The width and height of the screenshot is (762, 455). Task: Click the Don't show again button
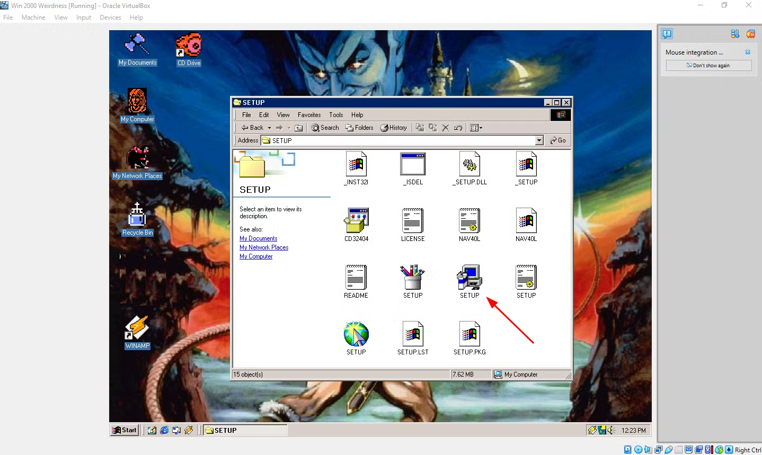point(708,66)
